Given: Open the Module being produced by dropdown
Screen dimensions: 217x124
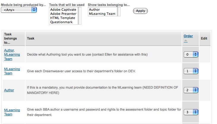Looking at the screenshot, I should (19, 10).
